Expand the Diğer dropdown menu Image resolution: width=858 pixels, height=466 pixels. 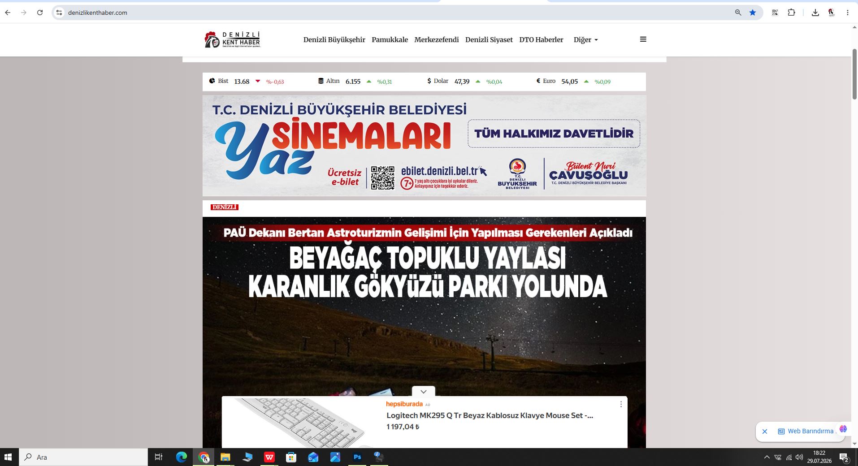tap(585, 40)
